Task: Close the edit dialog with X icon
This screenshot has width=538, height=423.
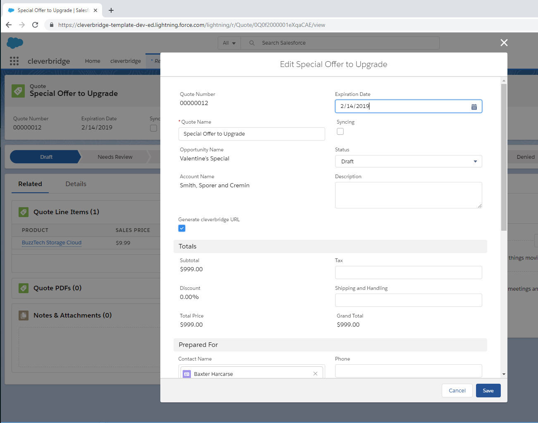Action: (504, 43)
